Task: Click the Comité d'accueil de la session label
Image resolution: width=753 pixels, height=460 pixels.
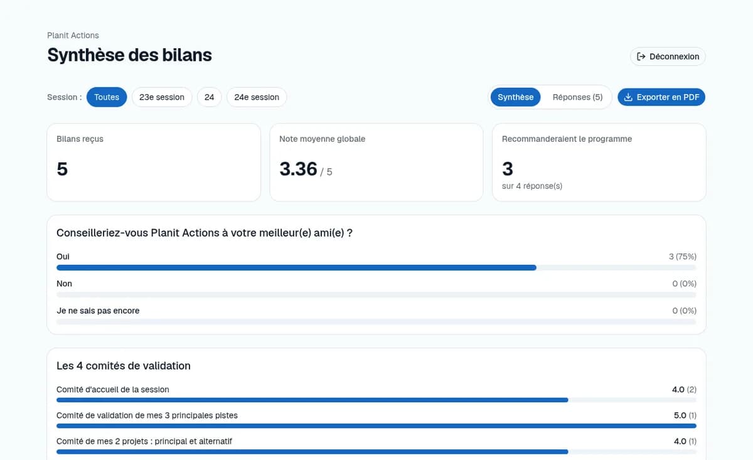Action: [113, 390]
